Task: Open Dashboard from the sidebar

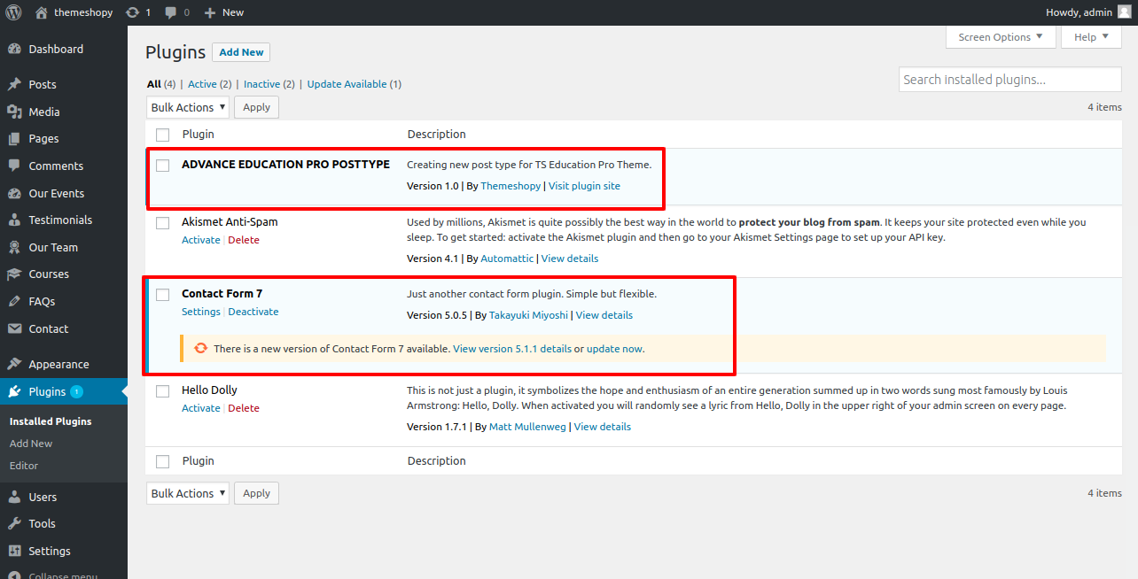Action: point(55,50)
